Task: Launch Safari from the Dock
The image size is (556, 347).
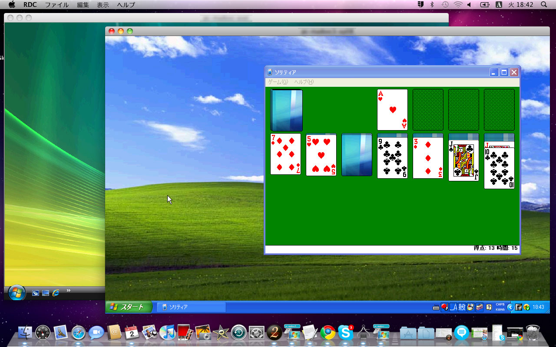Action: 78,333
